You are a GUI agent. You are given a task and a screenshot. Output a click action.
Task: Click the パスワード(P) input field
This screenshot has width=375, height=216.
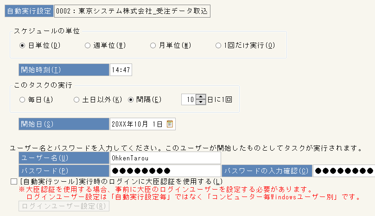pos(165,171)
